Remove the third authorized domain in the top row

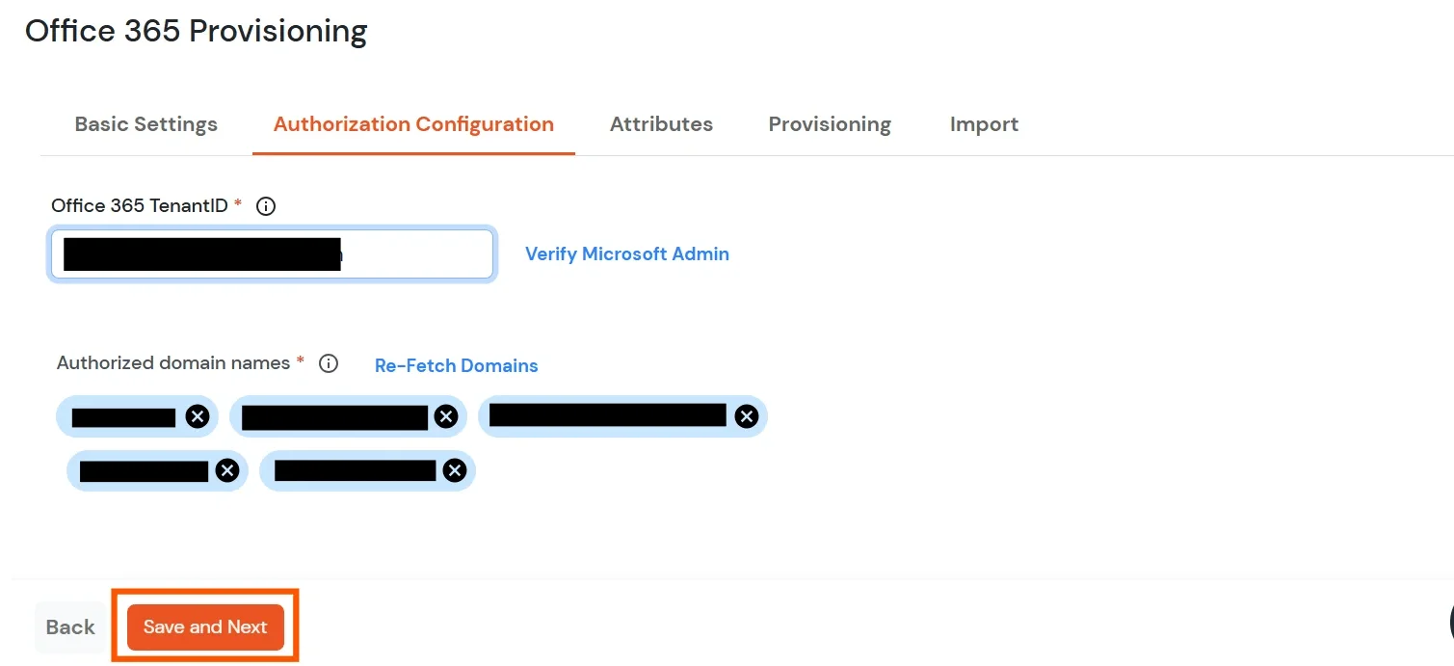[746, 415]
